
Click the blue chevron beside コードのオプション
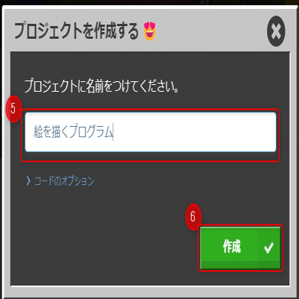click(28, 181)
